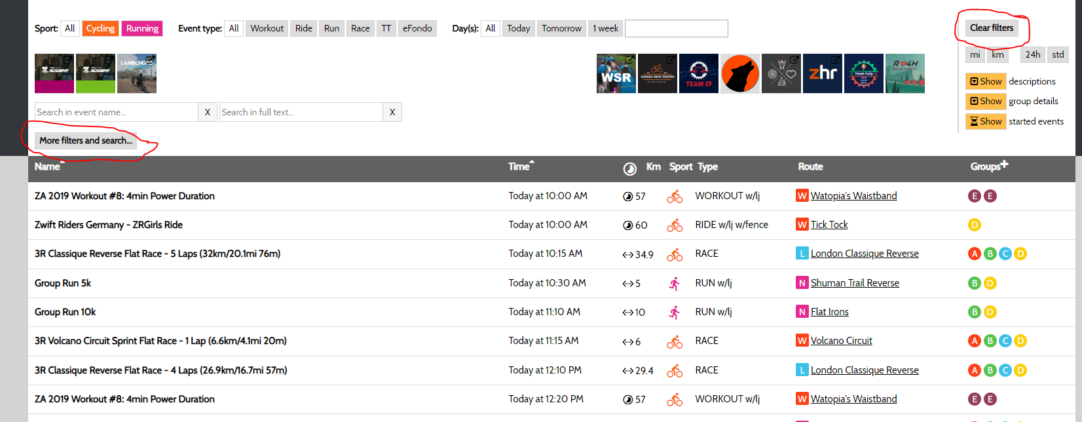Image resolution: width=1082 pixels, height=422 pixels.
Task: Expand More filters and search
Action: coord(86,140)
